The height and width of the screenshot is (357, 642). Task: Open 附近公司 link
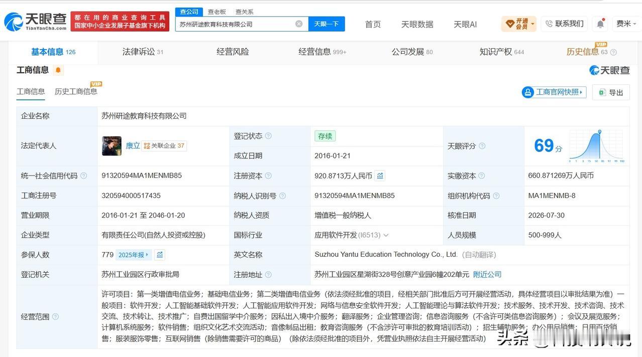point(487,275)
